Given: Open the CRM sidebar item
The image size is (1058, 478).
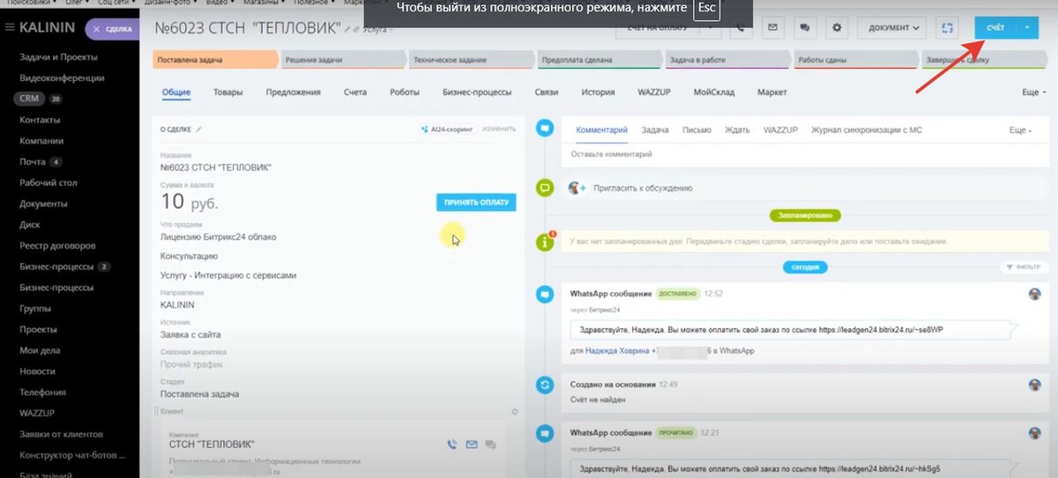Looking at the screenshot, I should click(31, 99).
